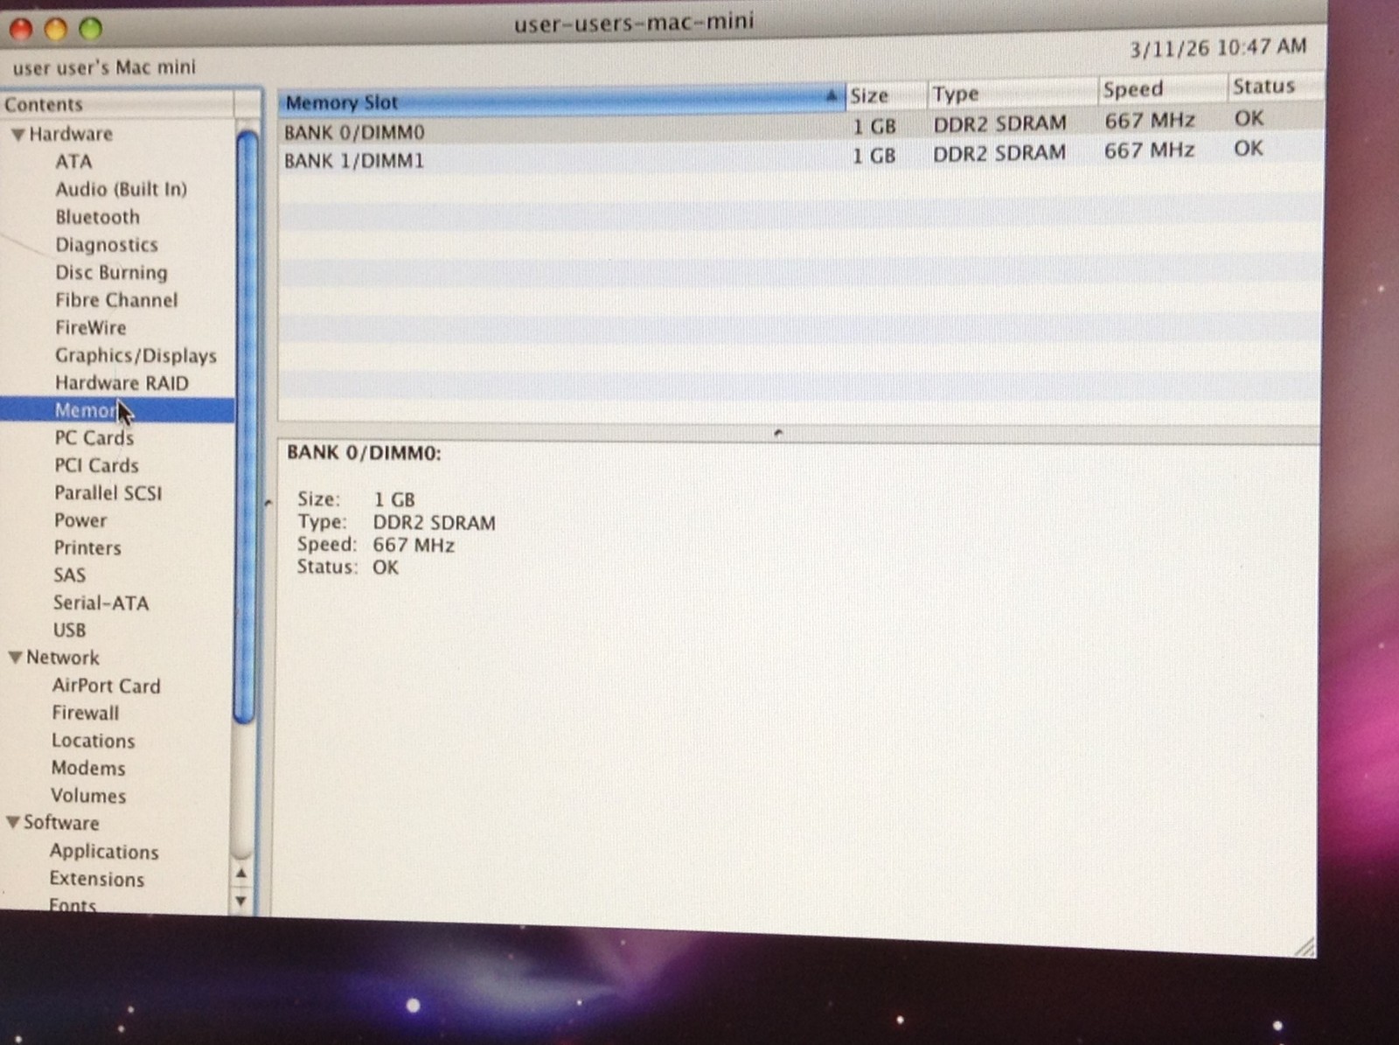Select PCI Cards in sidebar
1399x1045 pixels.
coord(96,465)
